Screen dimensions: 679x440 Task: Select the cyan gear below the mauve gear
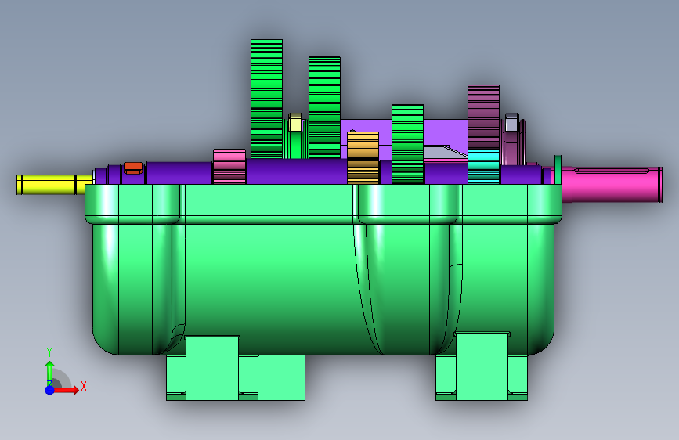484,167
